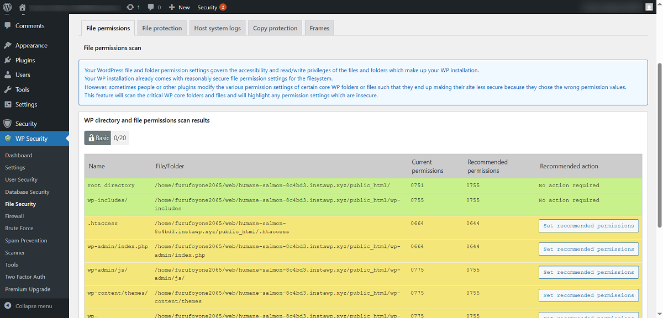The width and height of the screenshot is (663, 318).
Task: Click the updates refresh icon
Action: click(130, 7)
